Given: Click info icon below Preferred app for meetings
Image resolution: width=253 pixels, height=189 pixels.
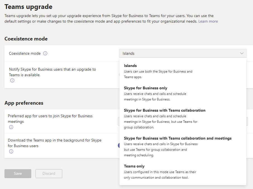Looking at the screenshot, I should (11, 127).
